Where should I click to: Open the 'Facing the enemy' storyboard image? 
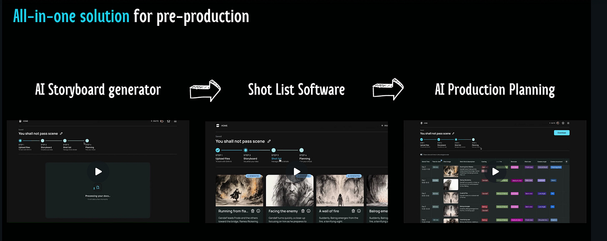pos(290,190)
